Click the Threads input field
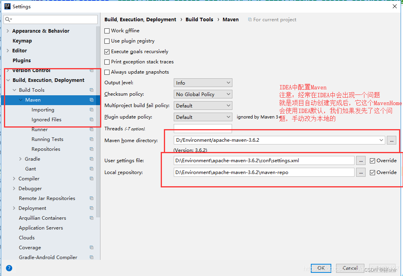403x276 pixels. [203, 128]
